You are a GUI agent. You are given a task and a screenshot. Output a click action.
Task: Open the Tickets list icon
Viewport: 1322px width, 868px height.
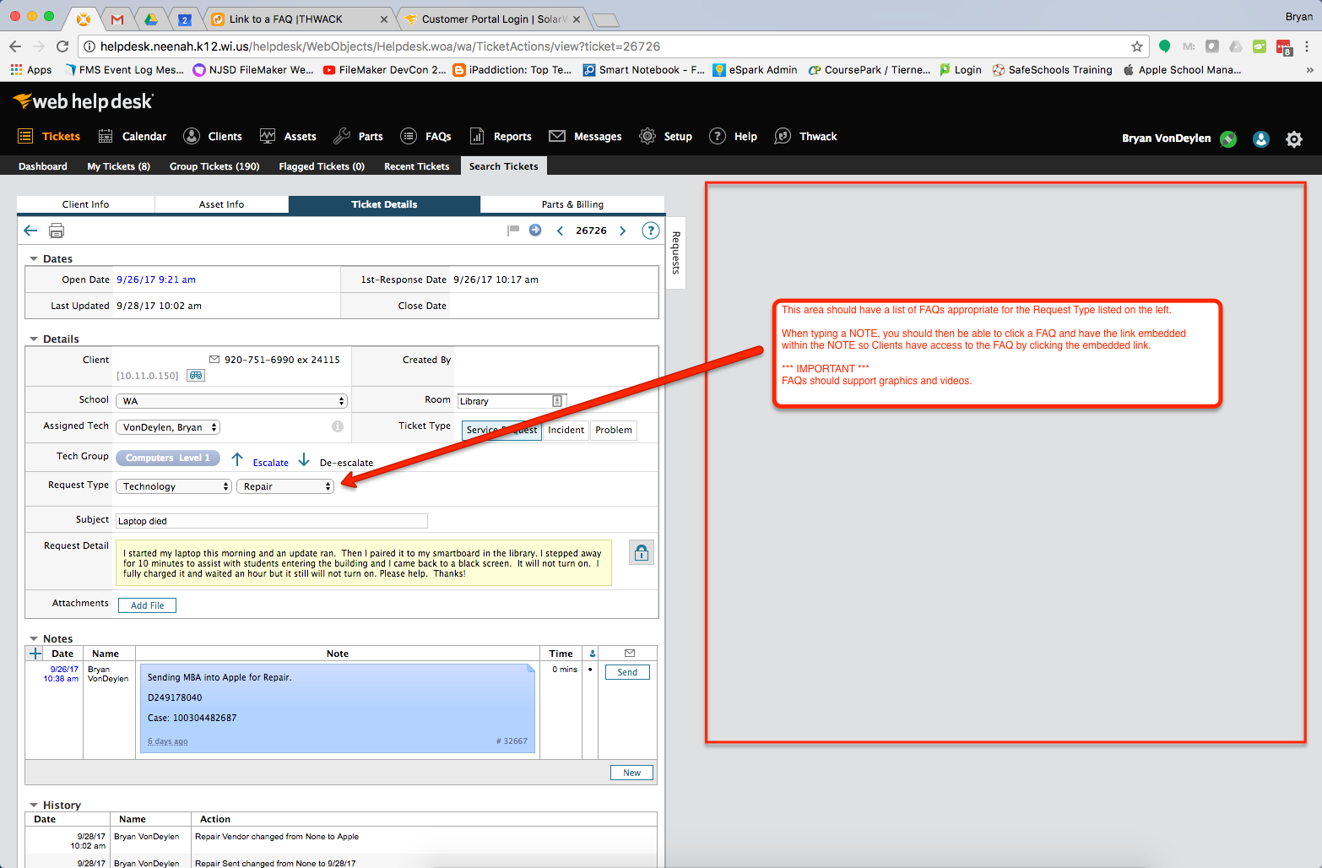click(x=25, y=136)
